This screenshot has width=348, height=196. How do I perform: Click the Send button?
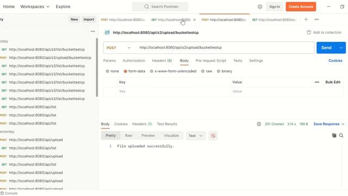[326, 48]
